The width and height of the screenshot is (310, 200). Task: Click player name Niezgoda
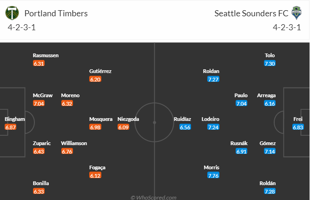click(128, 119)
